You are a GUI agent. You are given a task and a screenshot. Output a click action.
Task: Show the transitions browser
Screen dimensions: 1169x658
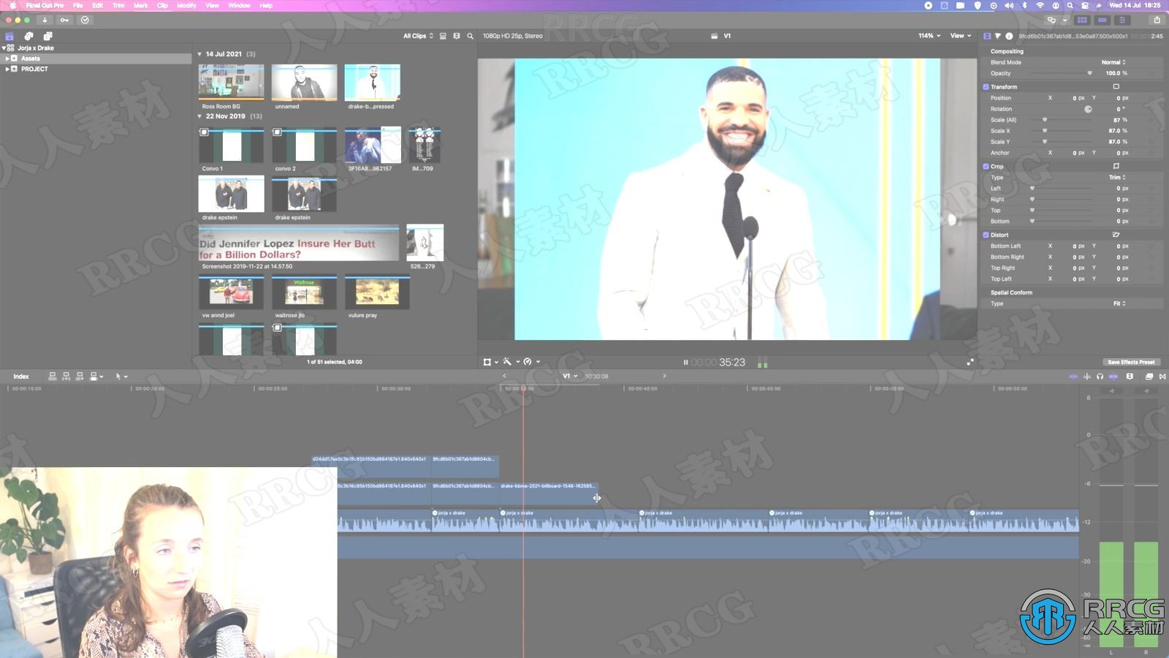(1162, 377)
